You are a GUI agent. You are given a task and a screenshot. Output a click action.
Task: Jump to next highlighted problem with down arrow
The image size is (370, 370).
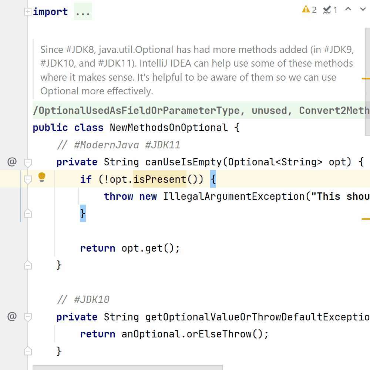(363, 9)
